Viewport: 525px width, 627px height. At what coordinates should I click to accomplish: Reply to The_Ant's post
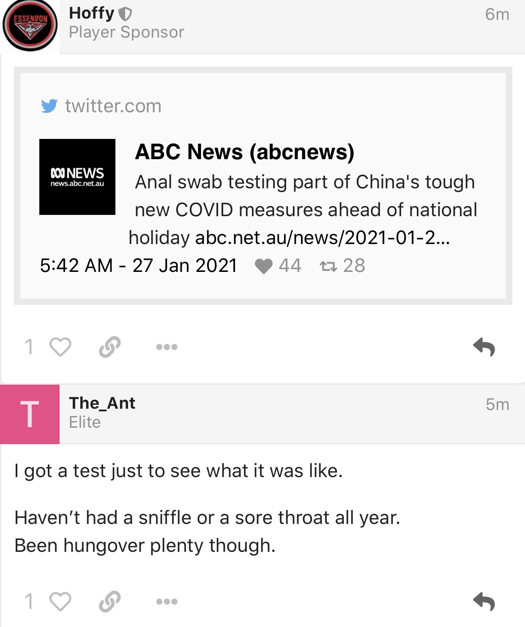coord(484,601)
